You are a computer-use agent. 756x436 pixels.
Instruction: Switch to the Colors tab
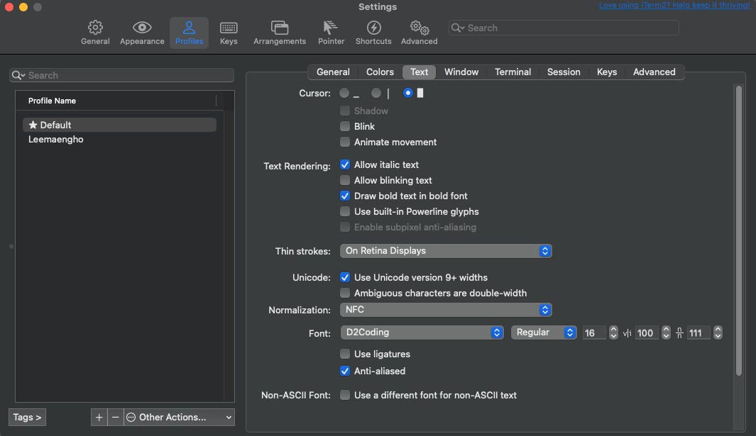click(380, 72)
